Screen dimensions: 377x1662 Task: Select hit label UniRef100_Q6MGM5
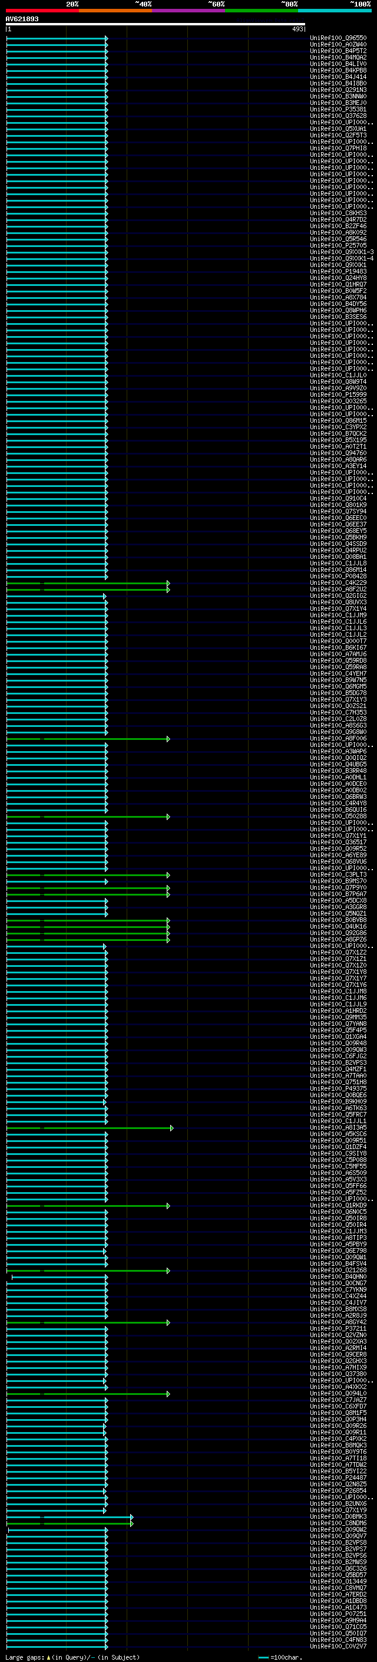[338, 686]
